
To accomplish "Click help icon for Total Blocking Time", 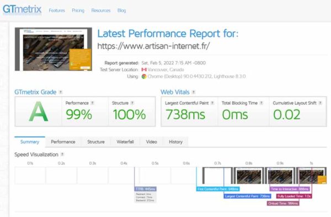I will [261, 103].
